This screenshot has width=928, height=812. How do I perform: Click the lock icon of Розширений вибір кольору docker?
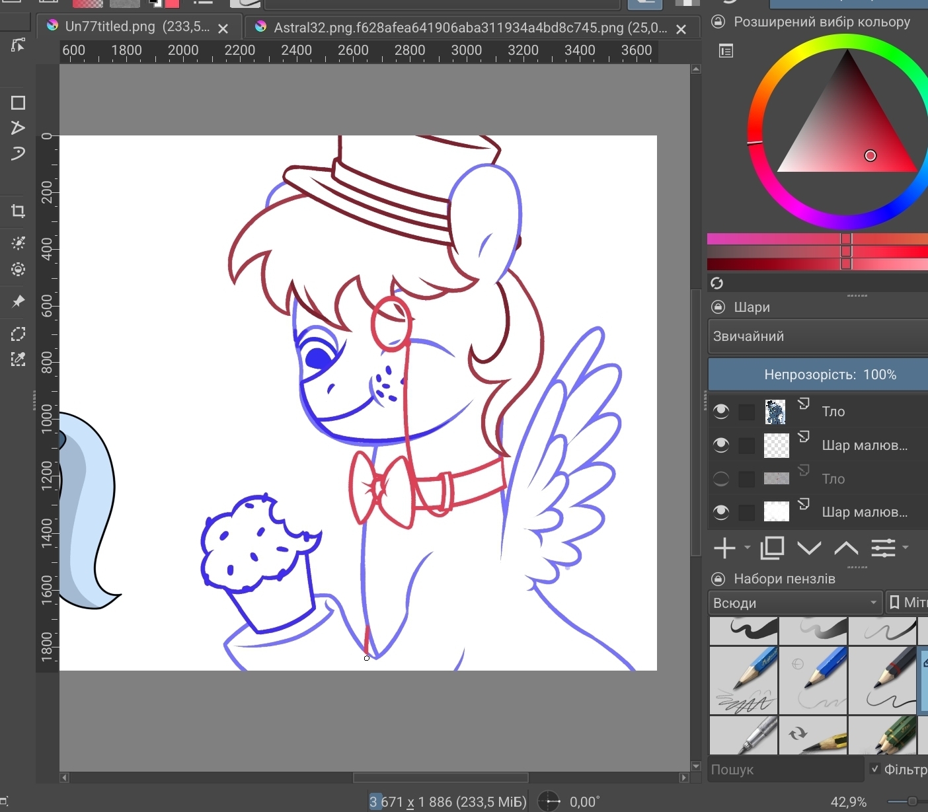(x=718, y=22)
